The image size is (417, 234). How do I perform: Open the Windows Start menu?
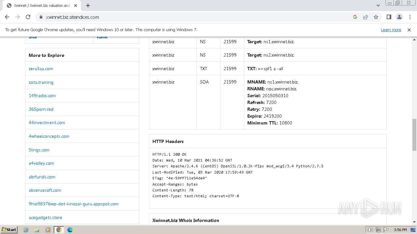coord(9,229)
